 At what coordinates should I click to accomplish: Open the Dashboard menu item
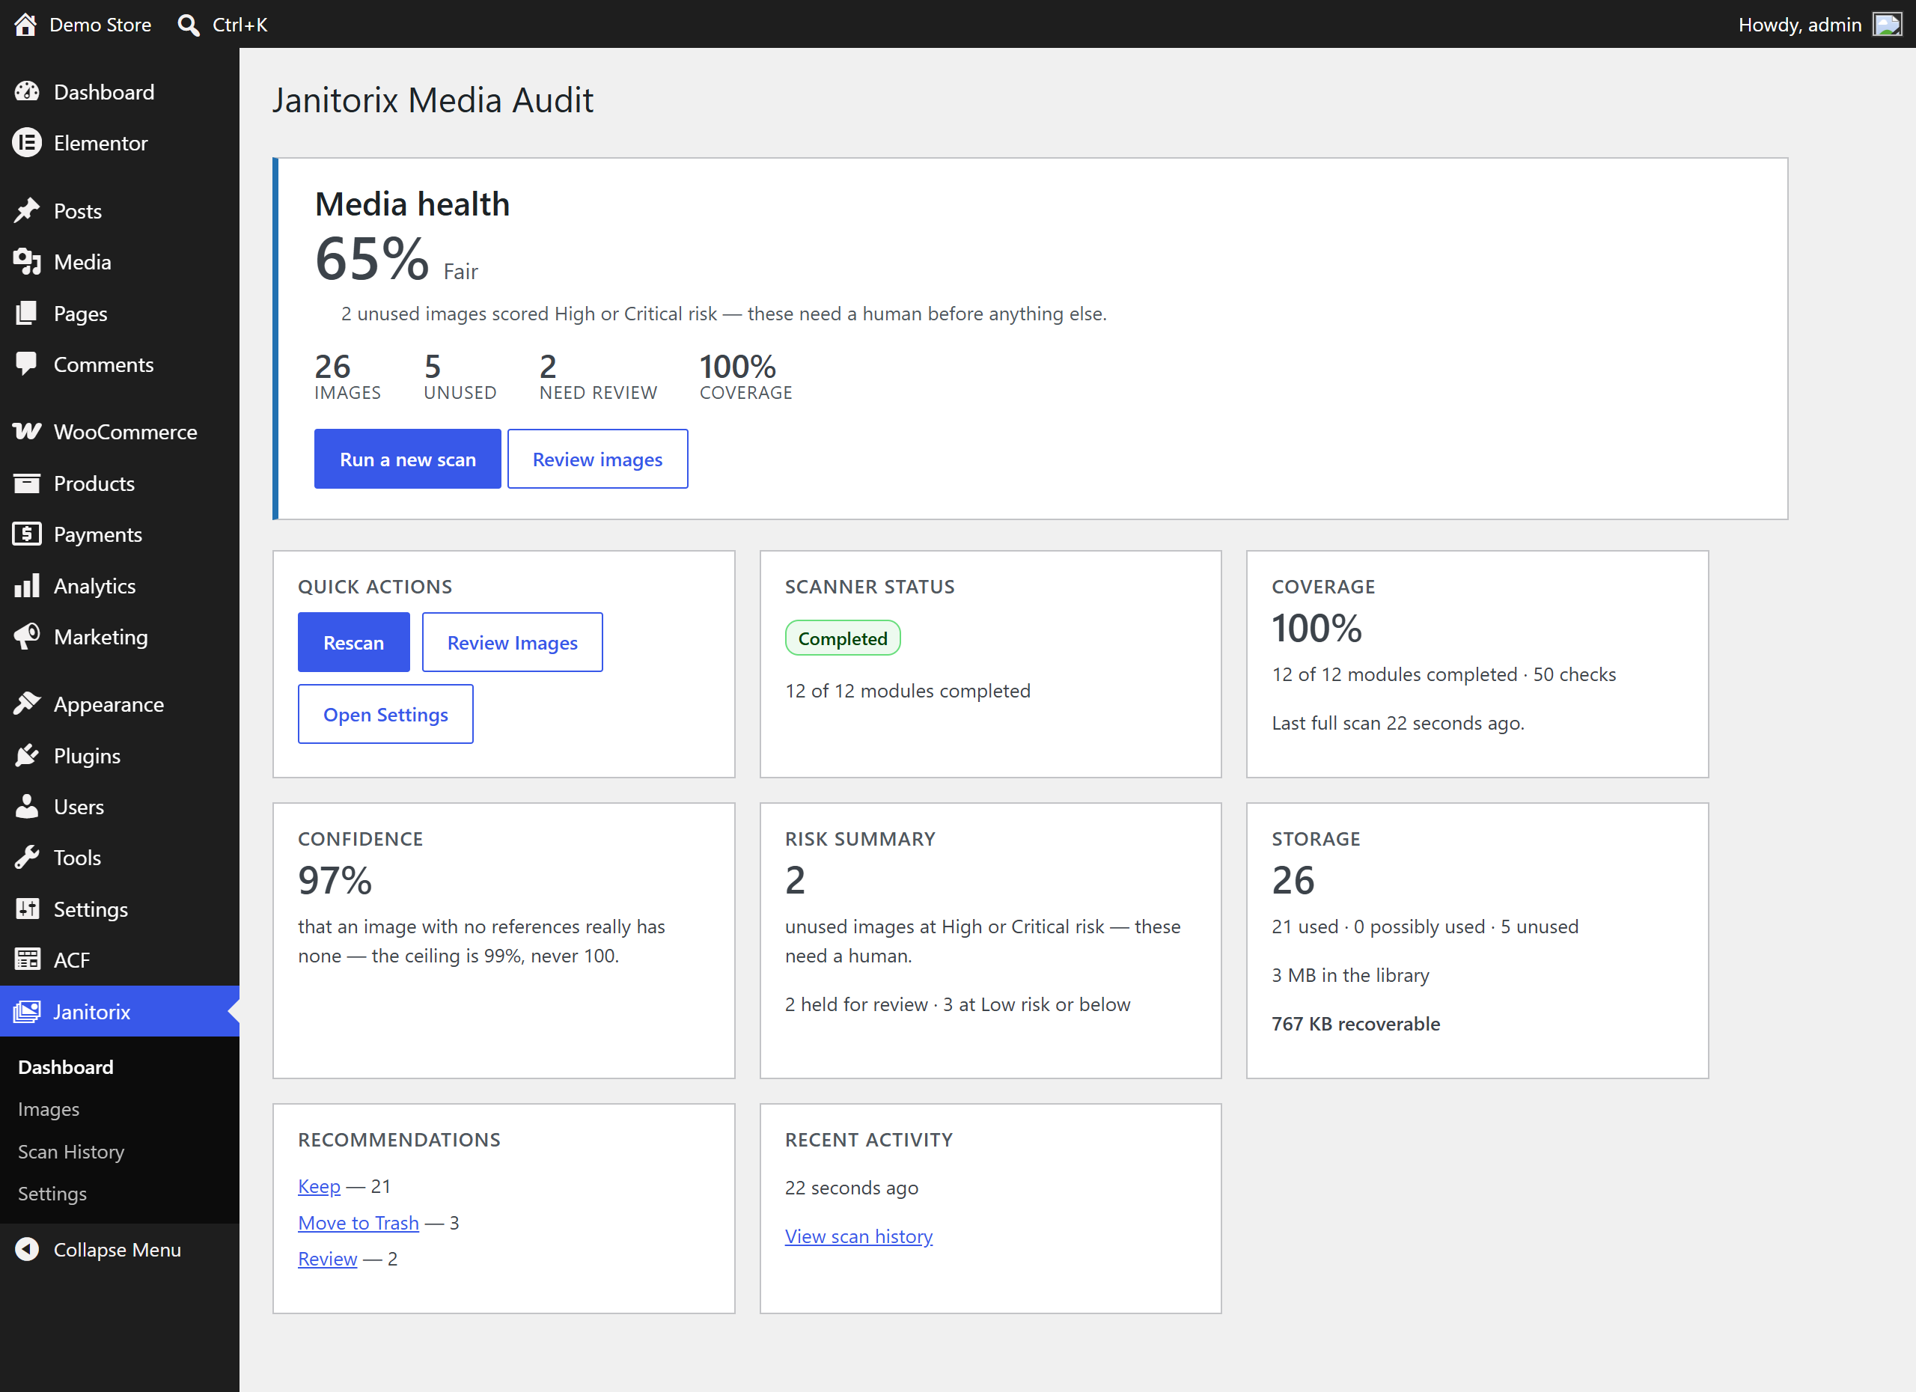(119, 92)
